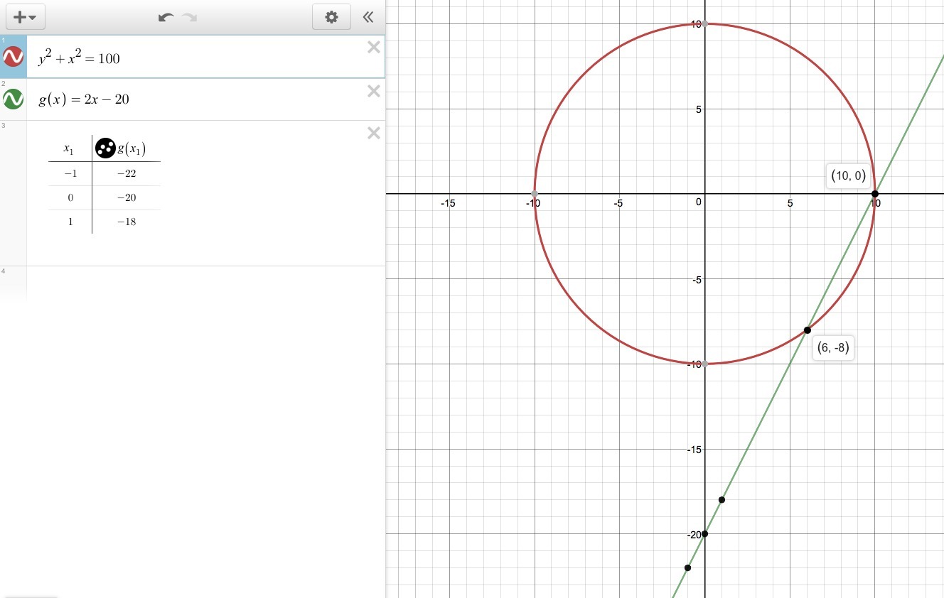Toggle visibility of green g(x) line
This screenshot has width=944, height=598.
14,99
